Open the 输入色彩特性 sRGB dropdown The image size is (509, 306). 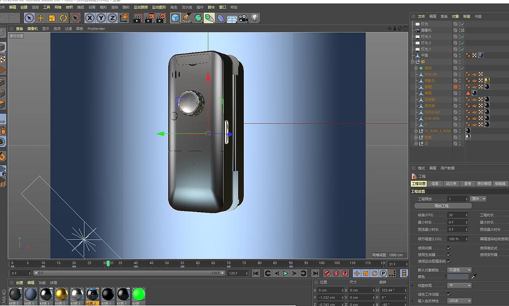tap(460, 301)
